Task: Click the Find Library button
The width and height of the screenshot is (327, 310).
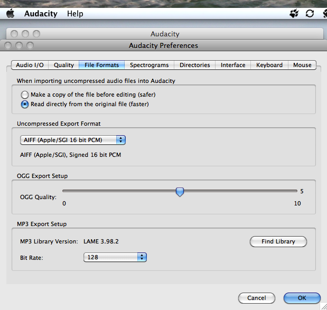Action: [x=278, y=241]
